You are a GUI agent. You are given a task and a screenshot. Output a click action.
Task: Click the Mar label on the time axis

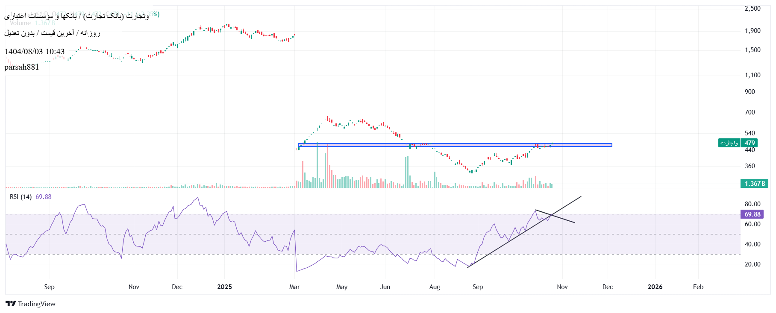(294, 287)
